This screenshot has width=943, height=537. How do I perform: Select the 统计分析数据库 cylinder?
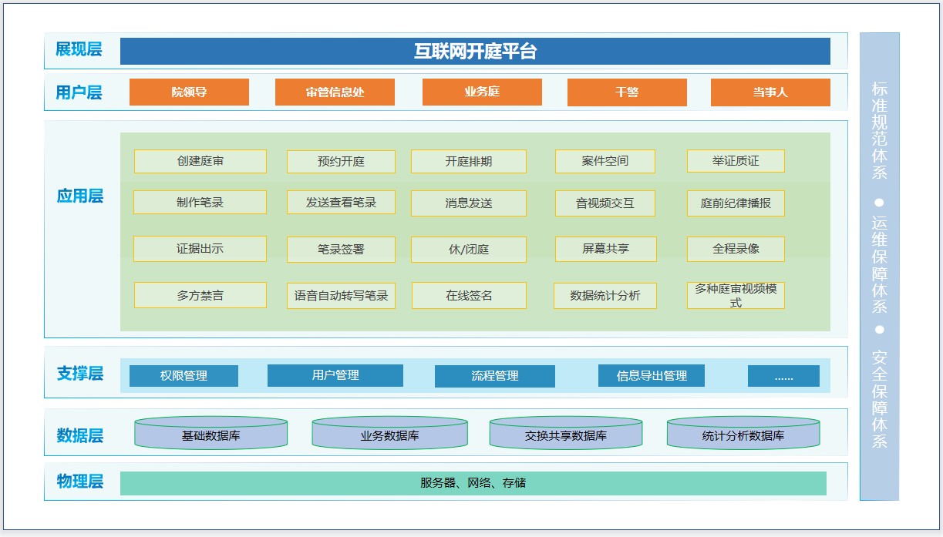click(x=743, y=433)
